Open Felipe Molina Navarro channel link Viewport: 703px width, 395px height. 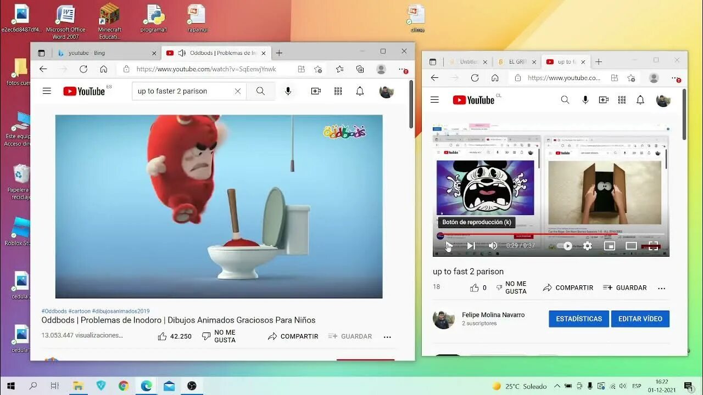[493, 315]
